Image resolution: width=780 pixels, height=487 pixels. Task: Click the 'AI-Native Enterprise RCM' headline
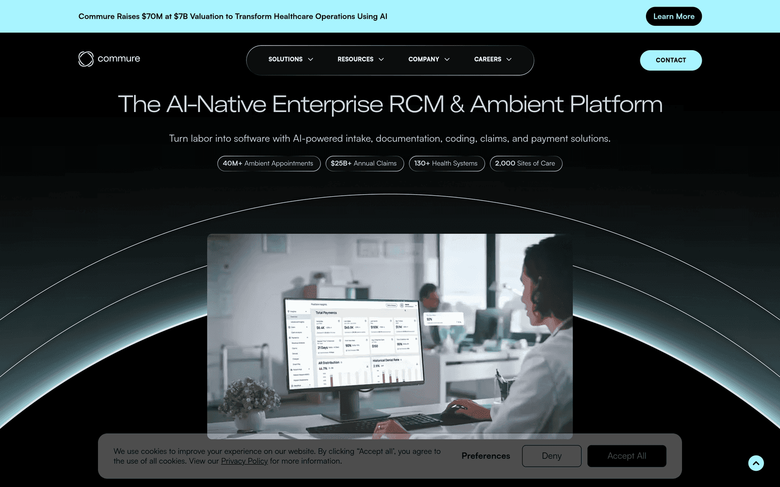(x=390, y=105)
